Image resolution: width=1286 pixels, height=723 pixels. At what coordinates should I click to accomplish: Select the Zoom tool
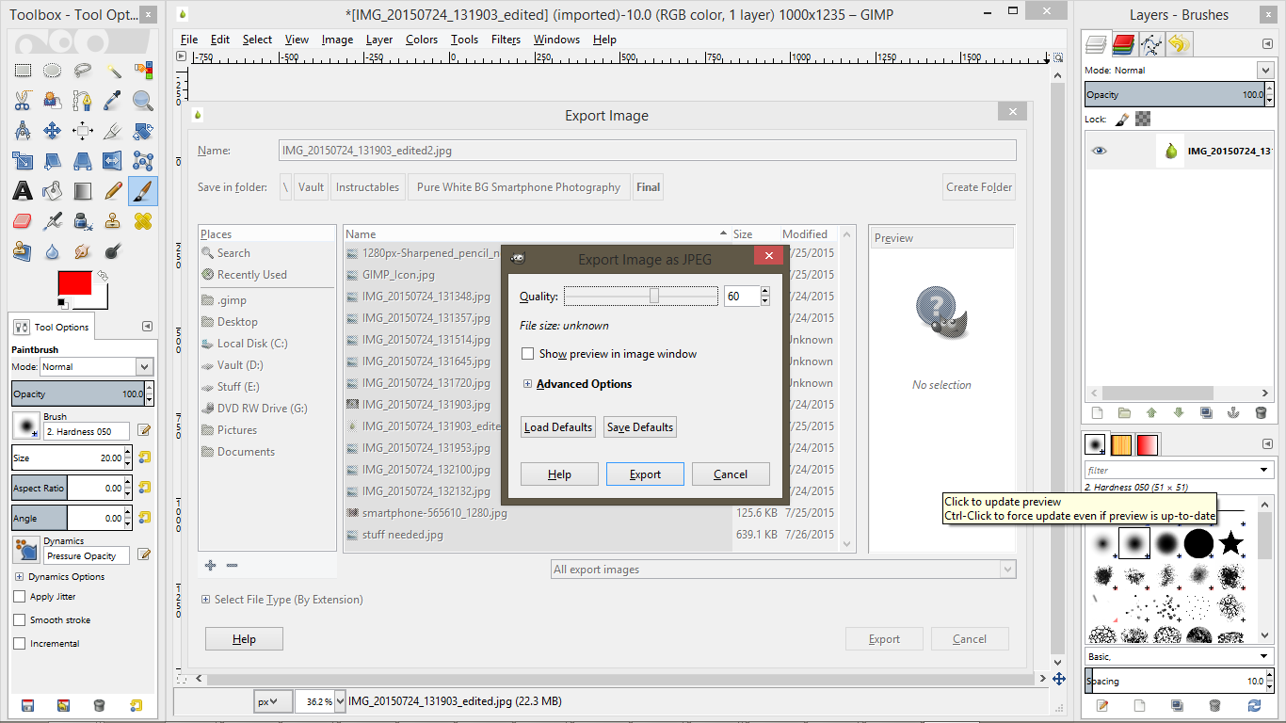pyautogui.click(x=141, y=100)
